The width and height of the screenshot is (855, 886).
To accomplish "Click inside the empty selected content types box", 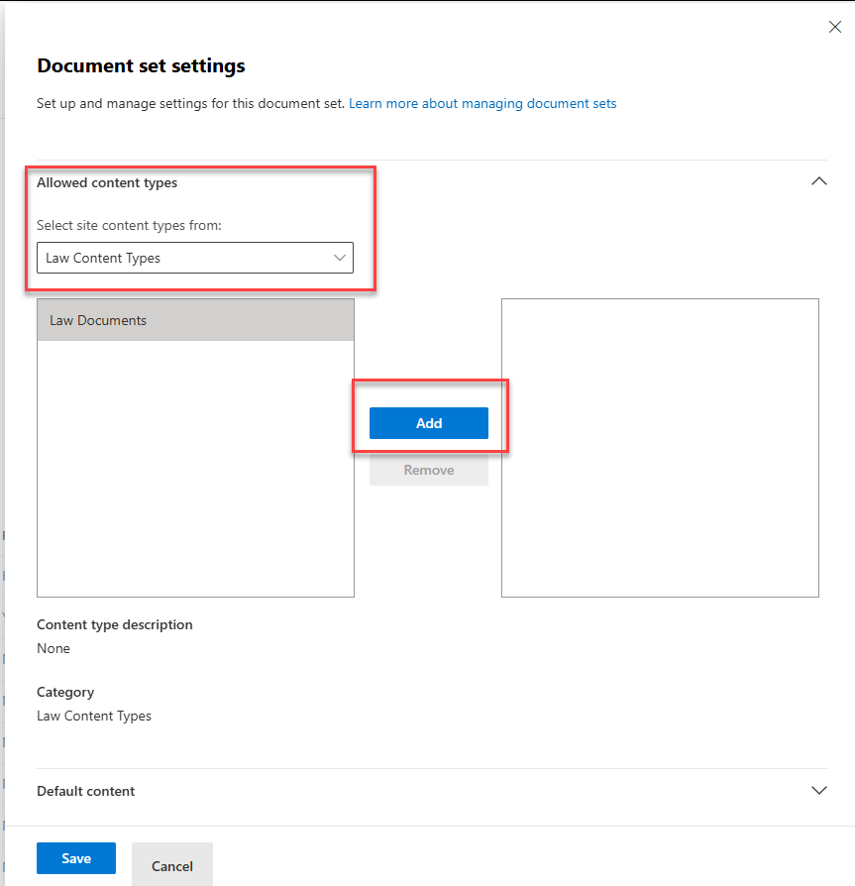I will pos(660,447).
